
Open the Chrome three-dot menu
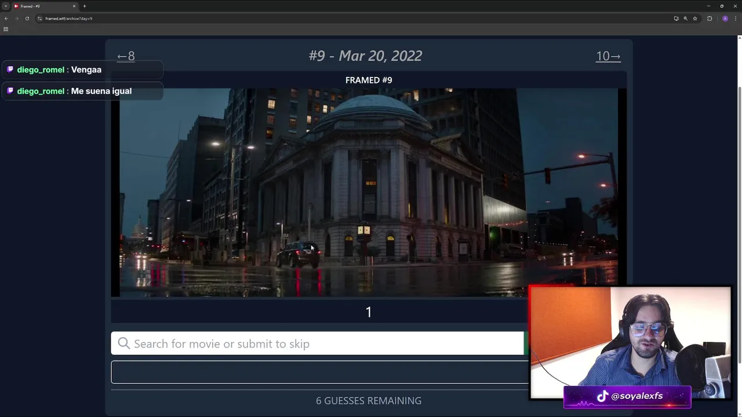pos(736,19)
